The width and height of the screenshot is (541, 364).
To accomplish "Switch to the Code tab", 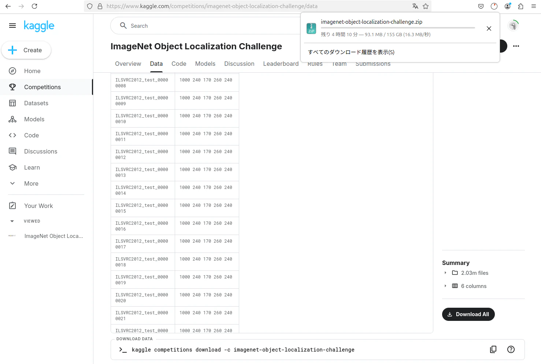I will coord(179,64).
